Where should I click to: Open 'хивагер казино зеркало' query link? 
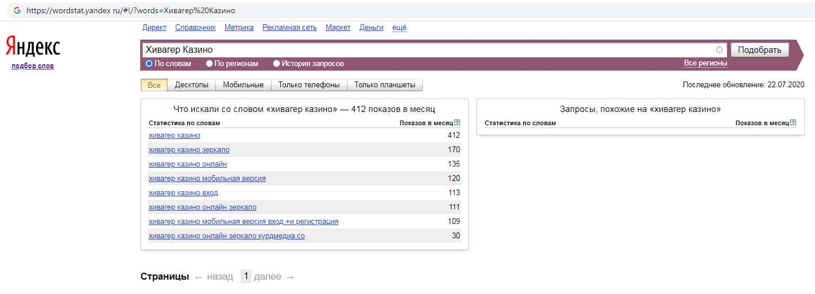[x=189, y=150]
